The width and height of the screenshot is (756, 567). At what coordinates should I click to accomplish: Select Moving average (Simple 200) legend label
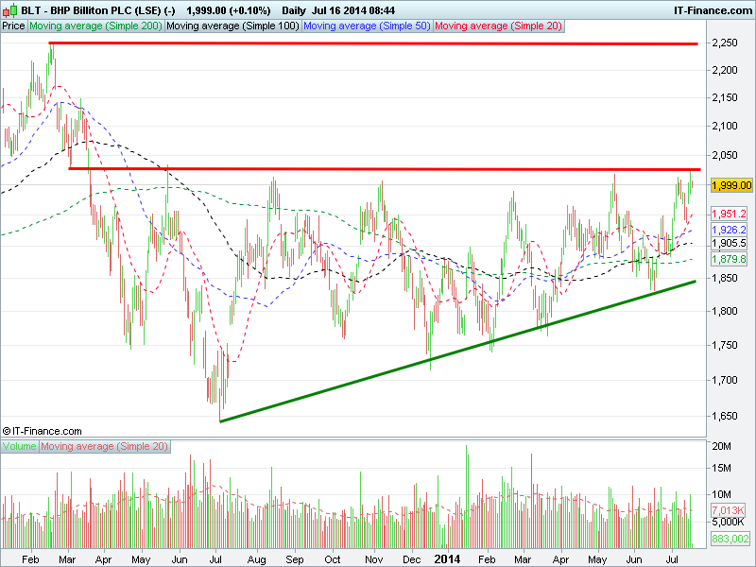click(x=95, y=26)
